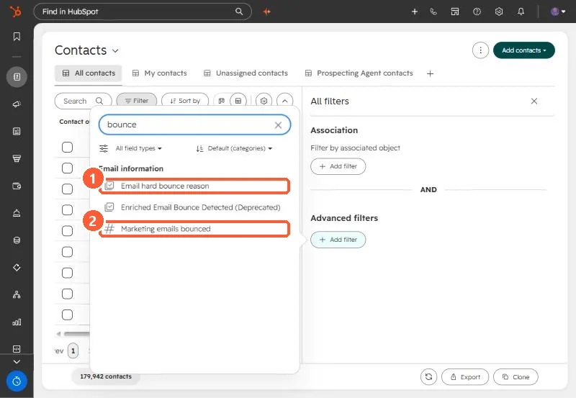The height and width of the screenshot is (398, 576).
Task: Open the notifications bell
Action: 521,12
